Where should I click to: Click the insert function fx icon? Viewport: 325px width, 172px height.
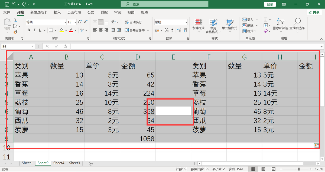click(65, 46)
